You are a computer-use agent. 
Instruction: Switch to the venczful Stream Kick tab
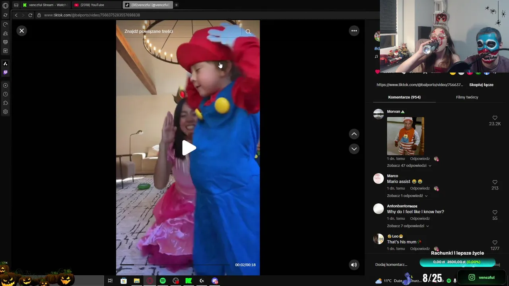pos(45,5)
